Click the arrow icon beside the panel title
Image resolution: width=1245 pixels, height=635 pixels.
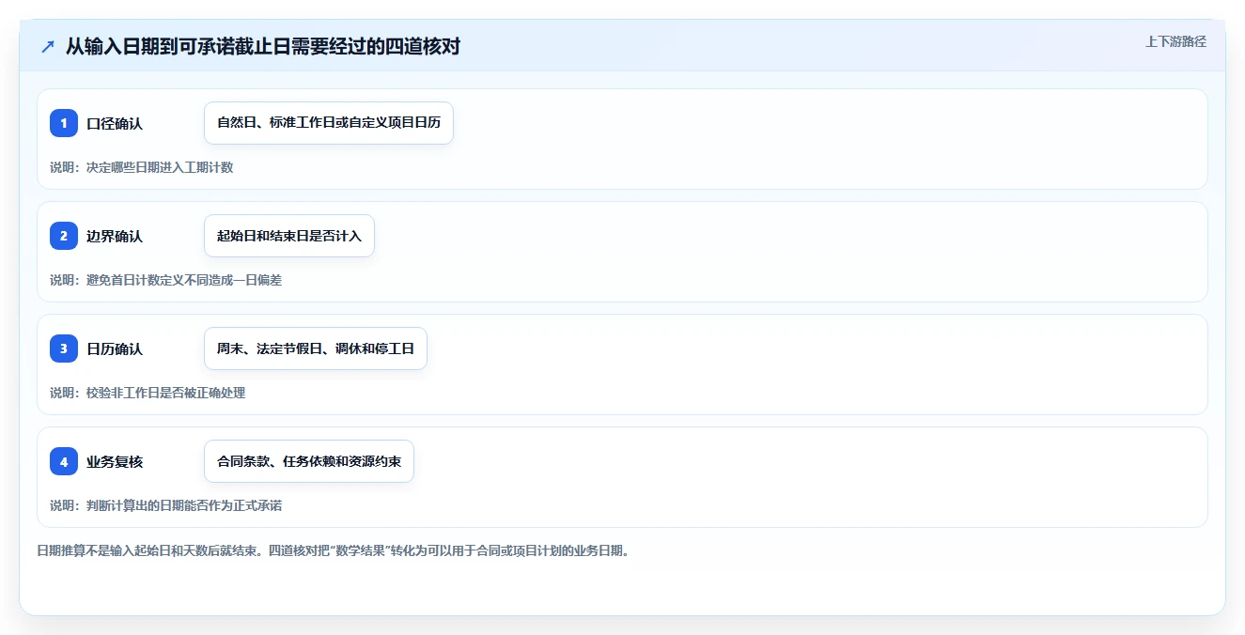pos(48,46)
